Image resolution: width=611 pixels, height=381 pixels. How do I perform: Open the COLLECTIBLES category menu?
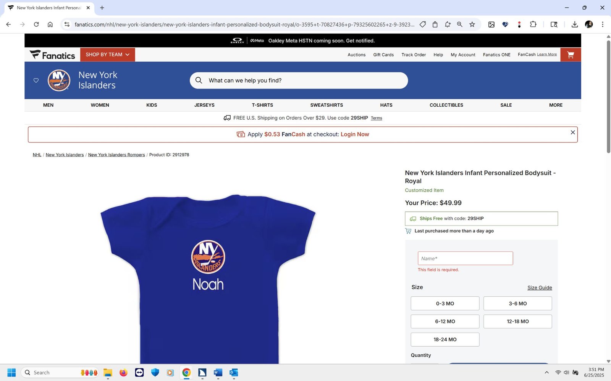(x=446, y=105)
